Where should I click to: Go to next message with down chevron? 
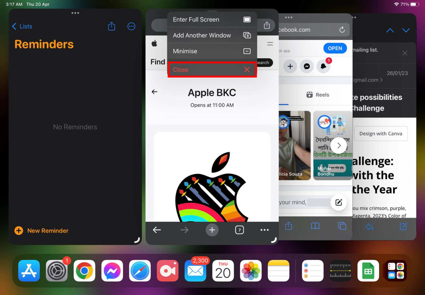coord(406,30)
